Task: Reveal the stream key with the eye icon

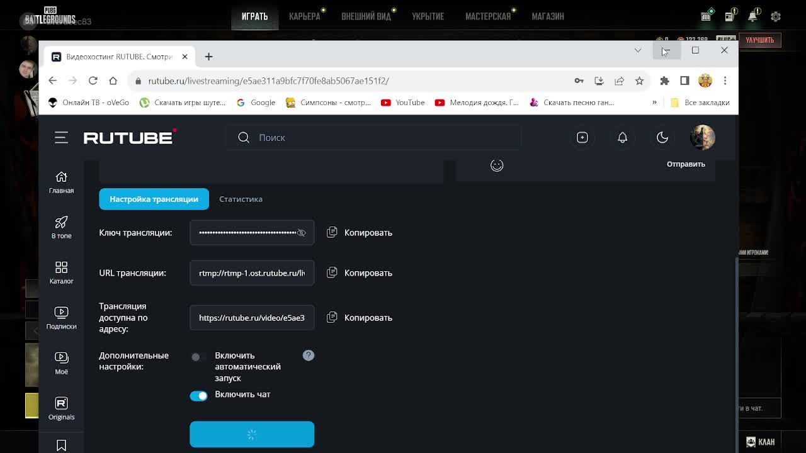Action: click(301, 233)
